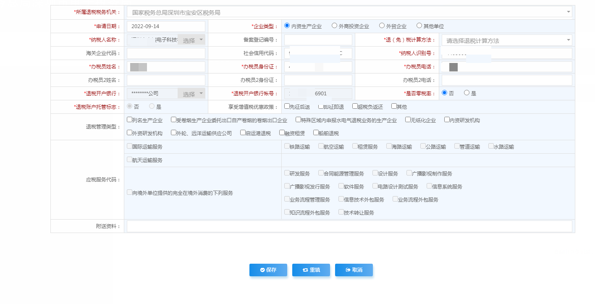Open the 退(免)税计算方法 dropdown
This screenshot has height=304, width=595.
click(507, 40)
